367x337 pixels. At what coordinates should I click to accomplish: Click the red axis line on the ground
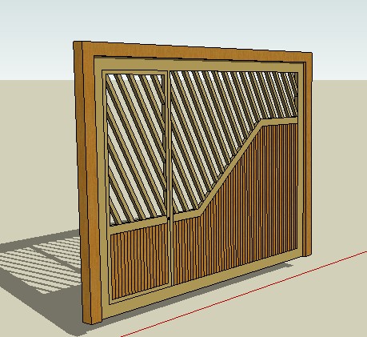[x=244, y=294]
